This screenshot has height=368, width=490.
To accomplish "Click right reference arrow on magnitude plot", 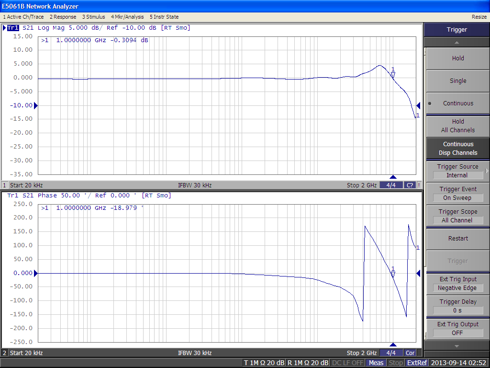I will pos(418,105).
